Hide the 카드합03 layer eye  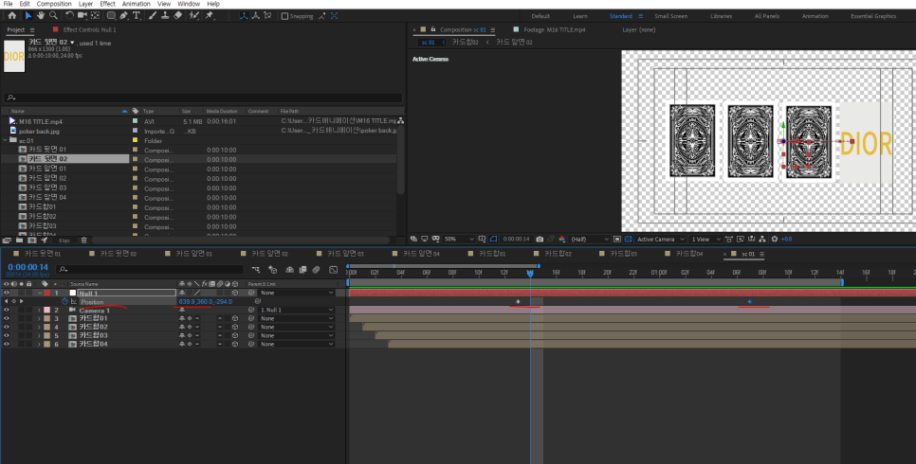(7, 335)
